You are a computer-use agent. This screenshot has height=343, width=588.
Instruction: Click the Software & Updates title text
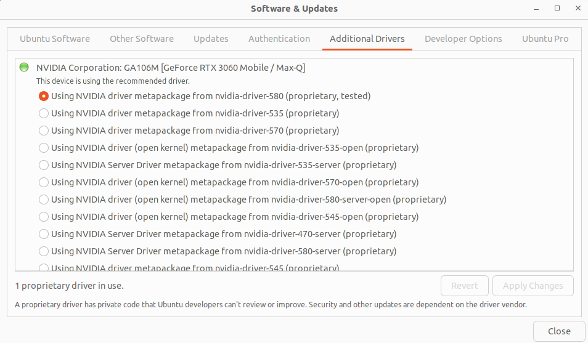pyautogui.click(x=294, y=9)
